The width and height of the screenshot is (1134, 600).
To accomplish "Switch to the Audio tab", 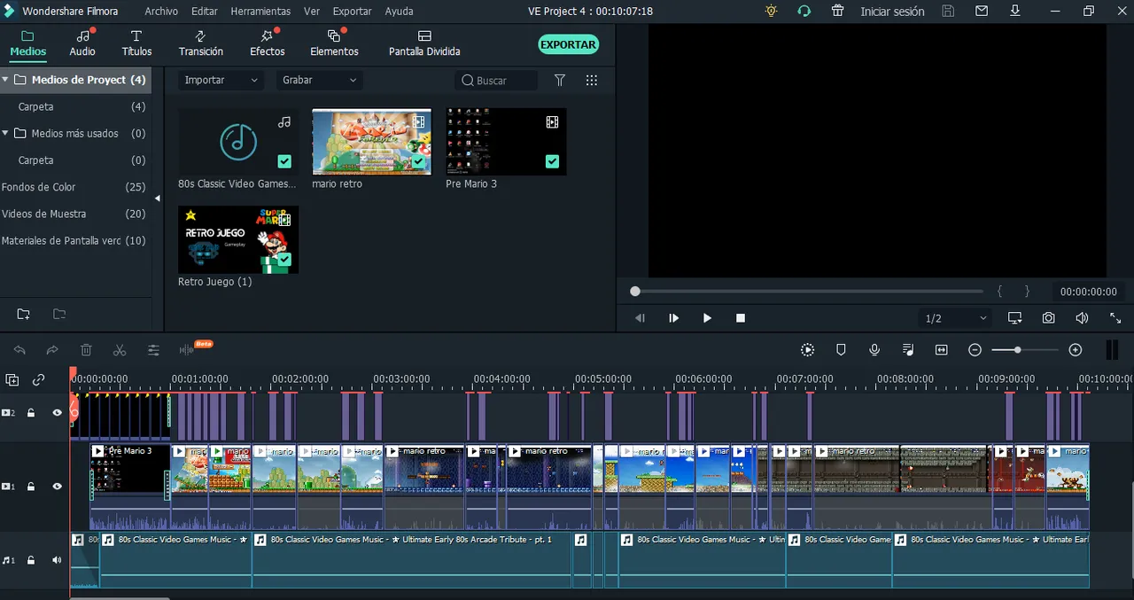I will [x=82, y=43].
